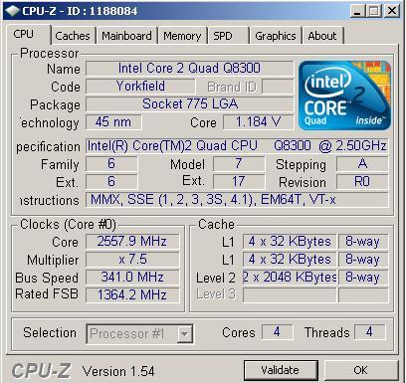The height and width of the screenshot is (383, 406).
Task: Open the SPD tab
Action: point(228,36)
